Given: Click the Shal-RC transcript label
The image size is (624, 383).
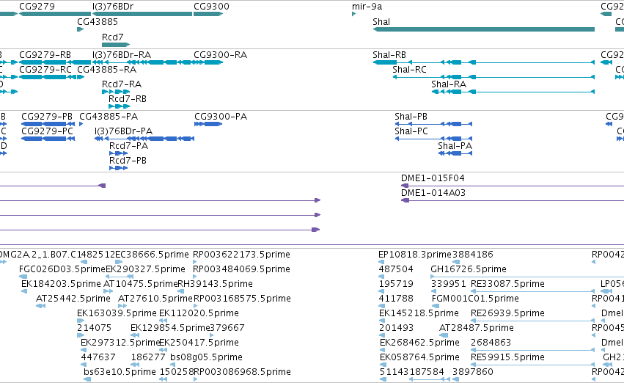Looking at the screenshot, I should (409, 70).
